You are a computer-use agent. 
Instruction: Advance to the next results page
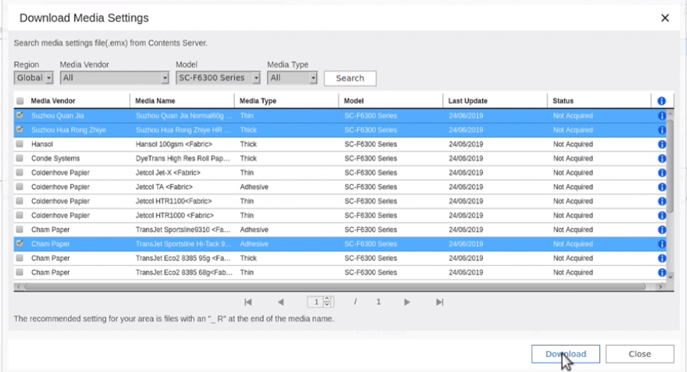click(408, 302)
